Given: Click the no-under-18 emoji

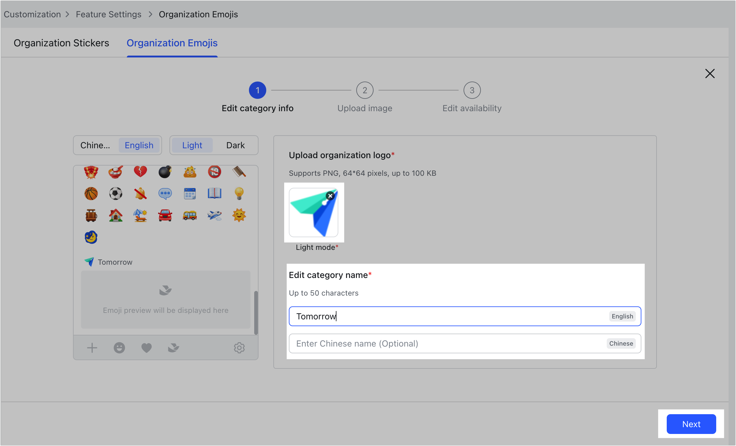Looking at the screenshot, I should tap(215, 172).
